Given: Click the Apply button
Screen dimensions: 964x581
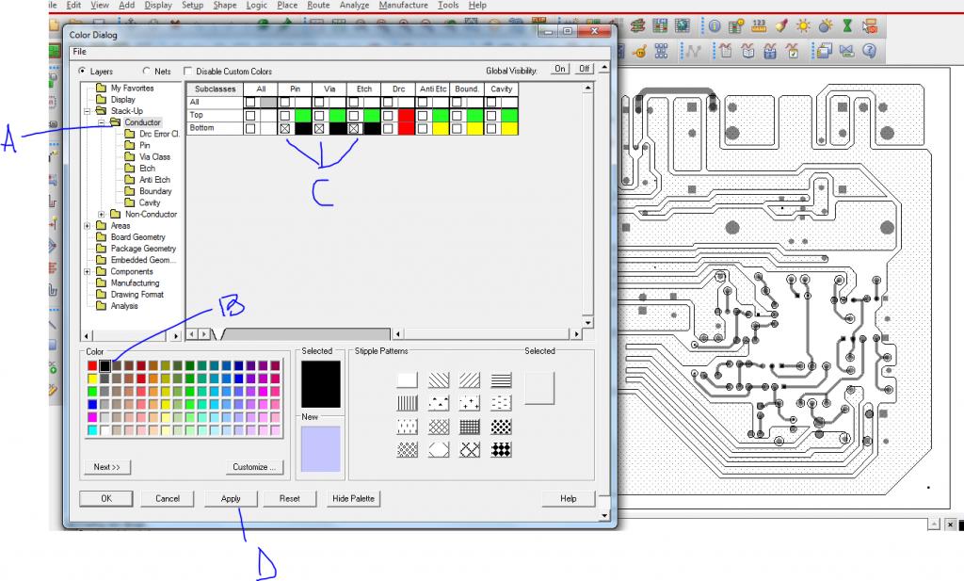Looking at the screenshot, I should pyautogui.click(x=231, y=499).
